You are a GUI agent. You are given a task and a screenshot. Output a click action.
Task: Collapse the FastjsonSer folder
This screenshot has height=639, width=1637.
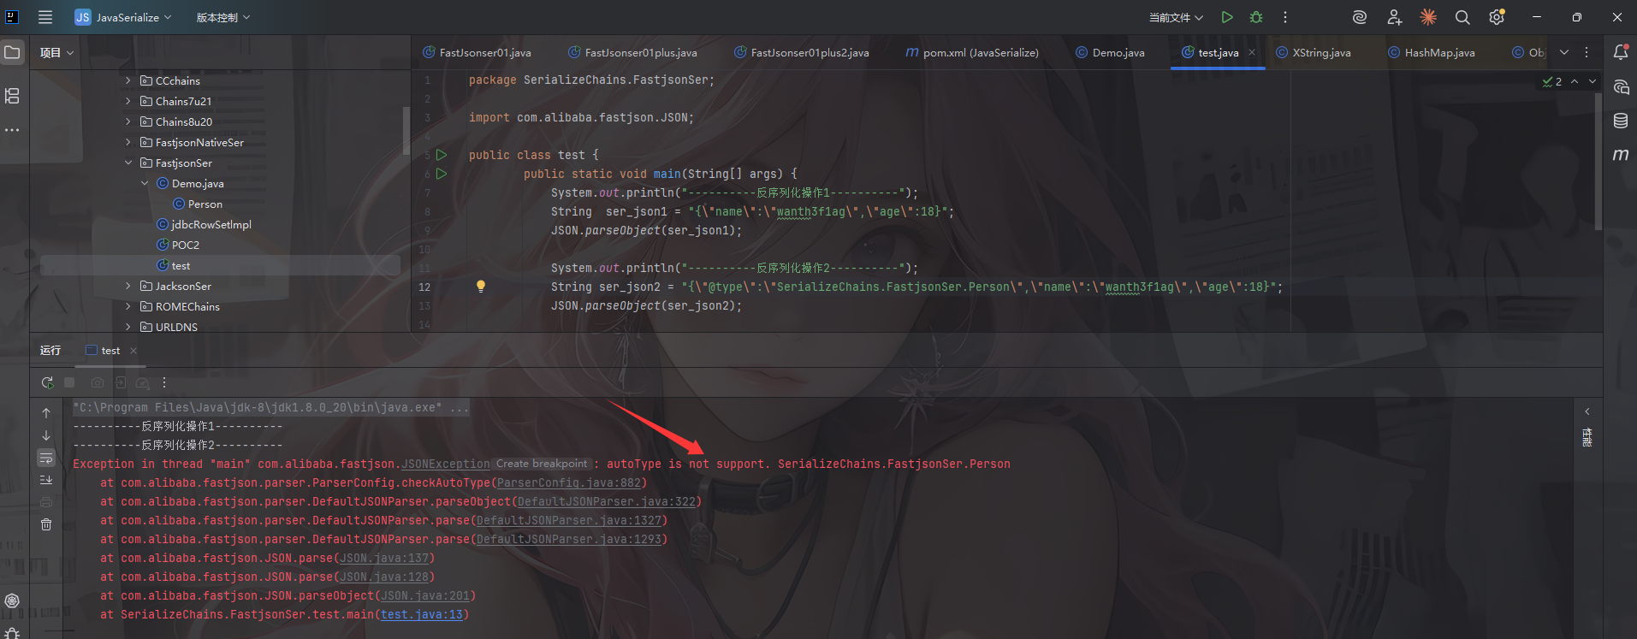128,163
